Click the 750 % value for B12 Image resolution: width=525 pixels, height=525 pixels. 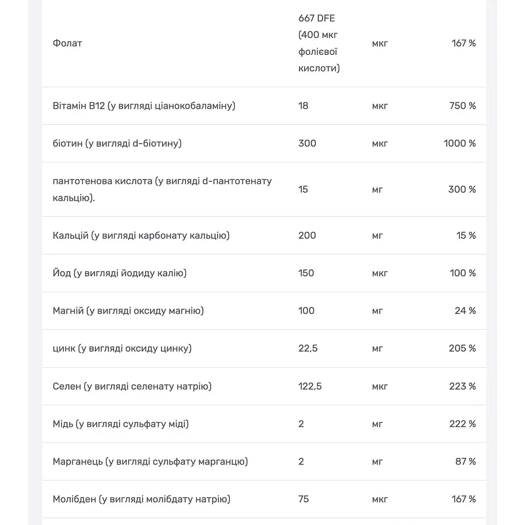[462, 106]
